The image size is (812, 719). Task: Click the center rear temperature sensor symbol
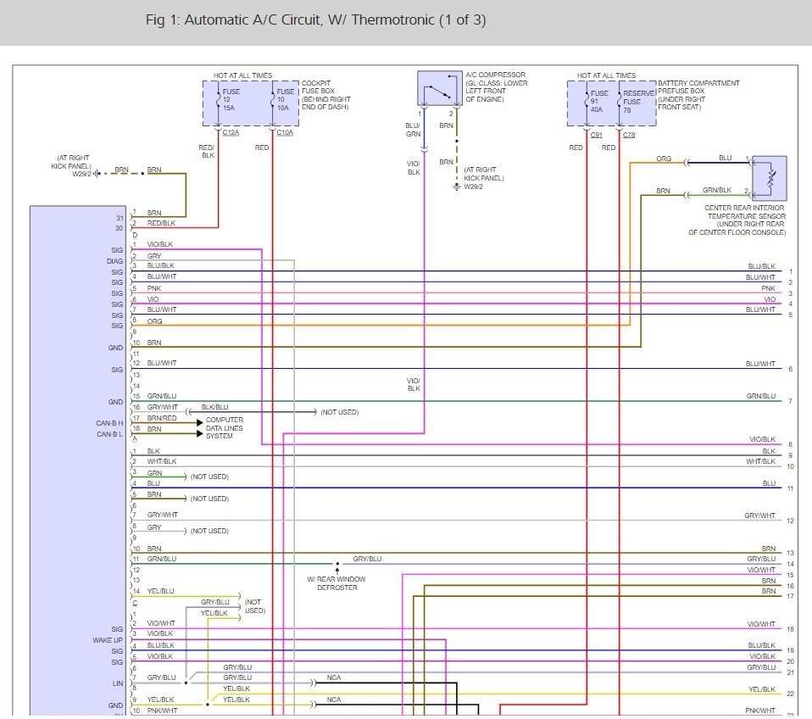[x=770, y=178]
